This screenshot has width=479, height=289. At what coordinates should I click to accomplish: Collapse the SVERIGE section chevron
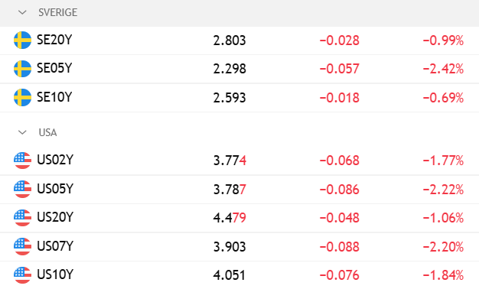click(x=22, y=12)
